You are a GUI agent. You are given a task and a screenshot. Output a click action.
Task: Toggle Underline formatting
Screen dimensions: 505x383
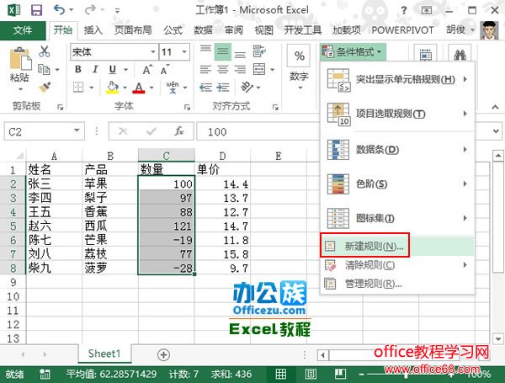coord(113,70)
